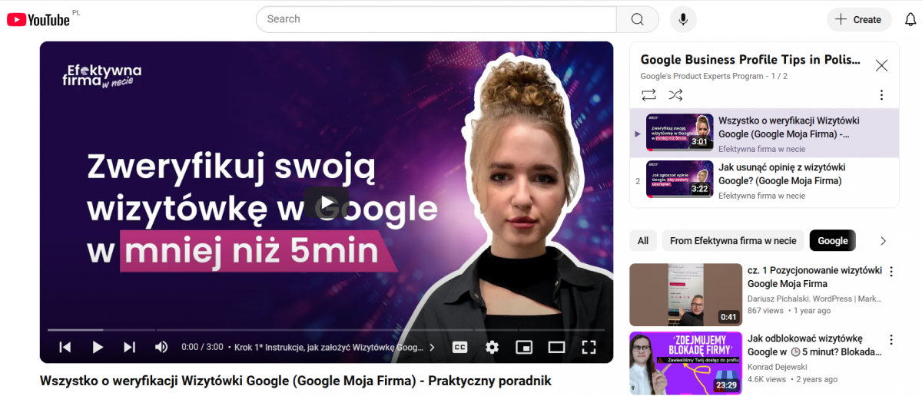This screenshot has height=396, width=922.
Task: Toggle shuffle playlist
Action: point(675,95)
